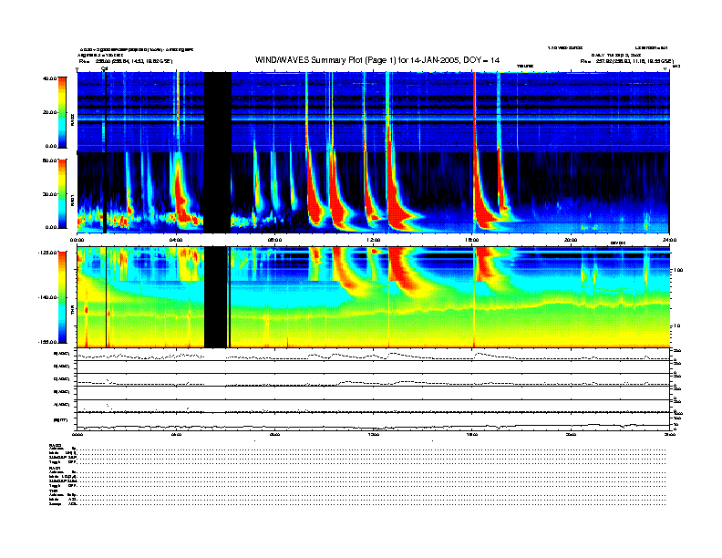Click the 20.00 tick on RAD2 scale
The width and height of the screenshot is (722, 558).
(x=49, y=112)
